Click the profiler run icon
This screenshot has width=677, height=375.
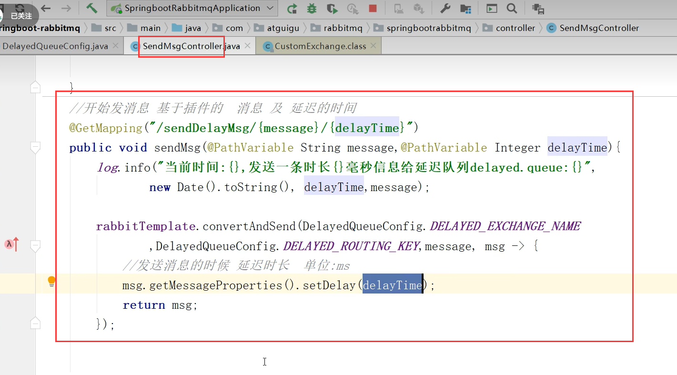pos(353,8)
